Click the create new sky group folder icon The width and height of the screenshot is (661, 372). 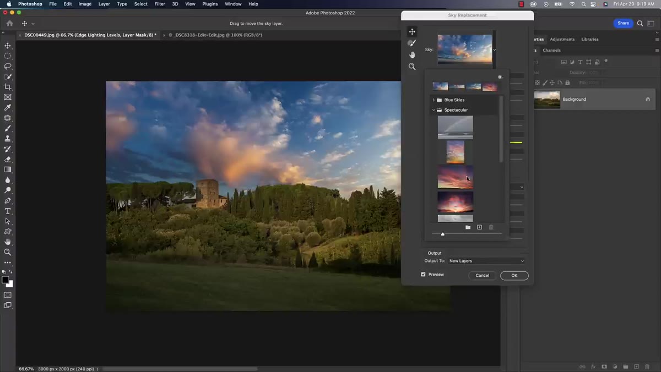point(468,227)
